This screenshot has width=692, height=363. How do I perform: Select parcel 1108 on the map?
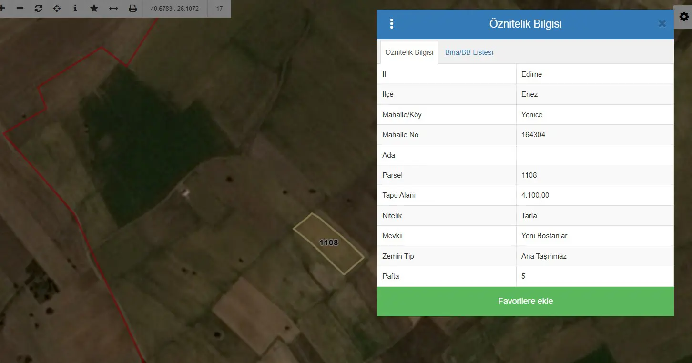[x=328, y=243]
